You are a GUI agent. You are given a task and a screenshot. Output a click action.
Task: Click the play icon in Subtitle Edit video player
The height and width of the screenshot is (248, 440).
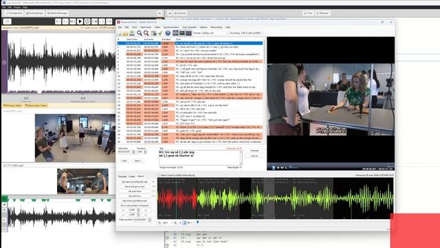[274, 167]
